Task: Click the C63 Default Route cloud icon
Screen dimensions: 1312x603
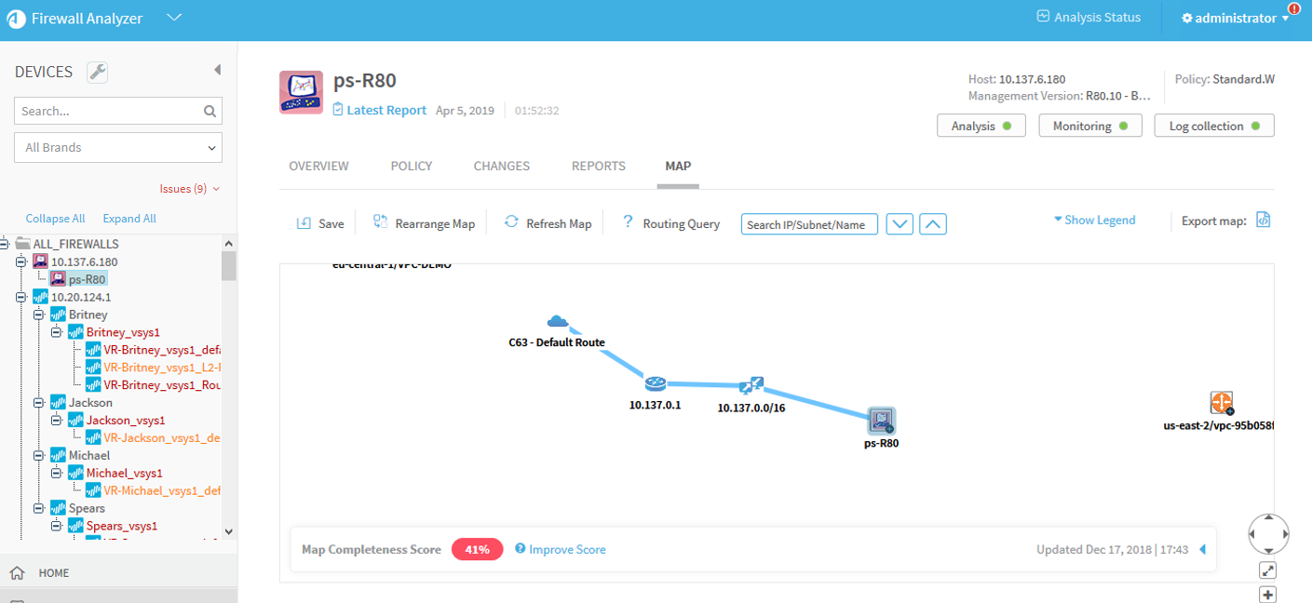Action: [x=558, y=322]
